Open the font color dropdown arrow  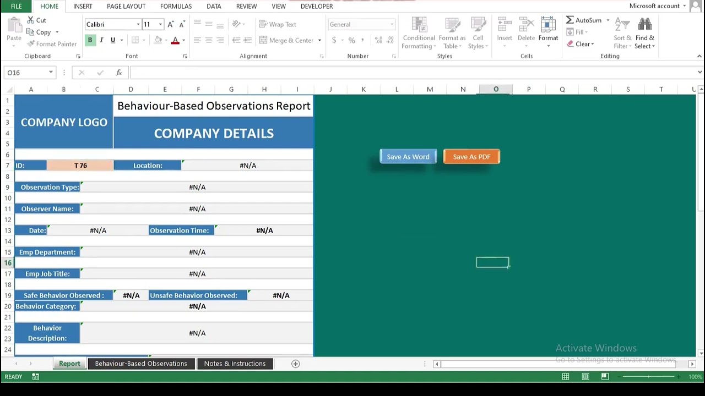coord(183,41)
